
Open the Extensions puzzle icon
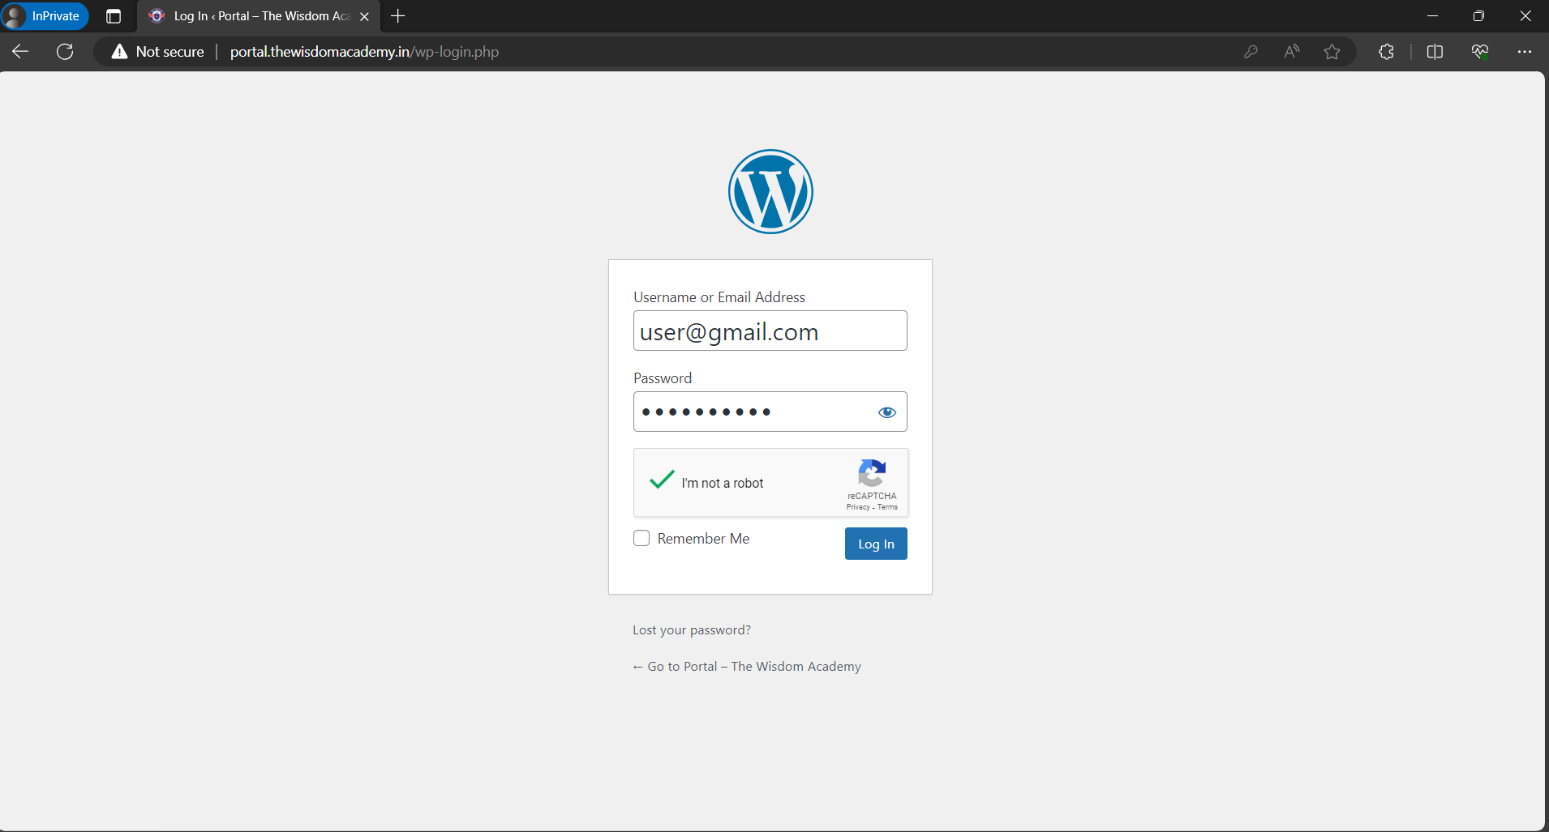coord(1387,52)
